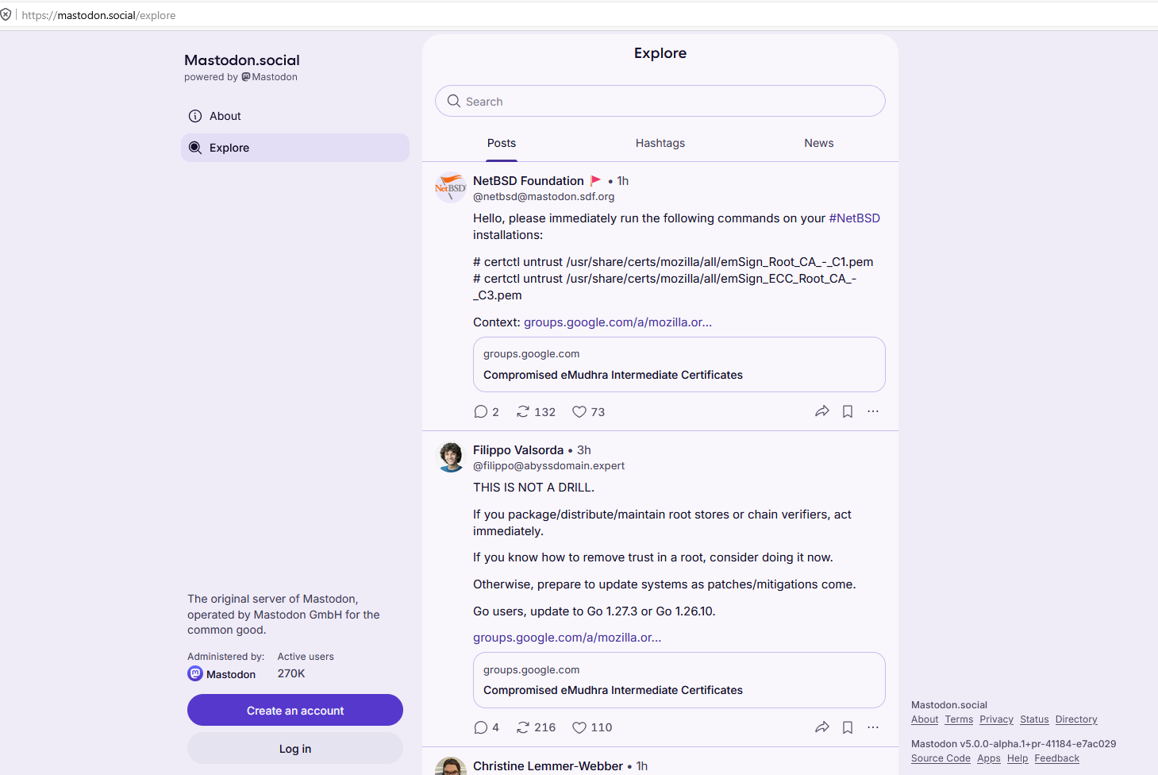The width and height of the screenshot is (1158, 775).
Task: Click the About info icon in sidebar
Action: pyautogui.click(x=195, y=116)
